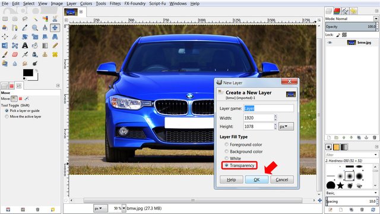Select the Paintbrush tool

[x=5, y=54]
